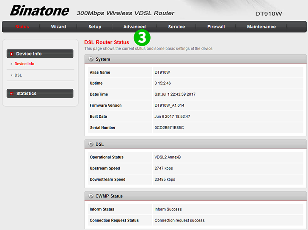The width and height of the screenshot is (308, 230).
Task: Select Upstream Speed value 2747 kbps
Action: click(164, 168)
